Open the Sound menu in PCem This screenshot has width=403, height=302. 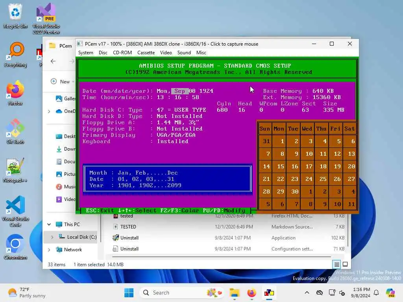coord(184,53)
